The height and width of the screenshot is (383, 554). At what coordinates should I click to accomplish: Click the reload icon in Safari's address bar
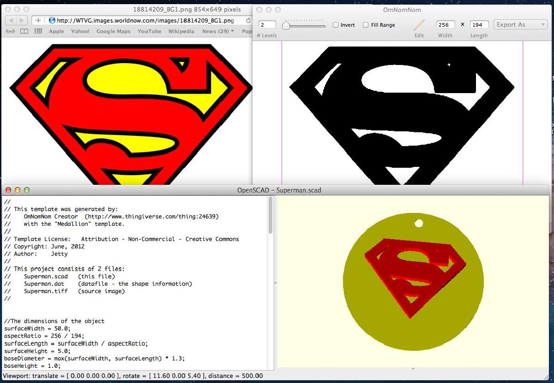point(248,20)
